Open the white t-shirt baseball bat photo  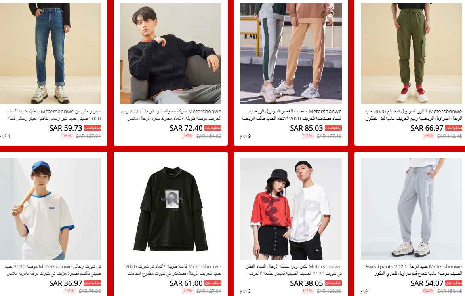[50, 209]
